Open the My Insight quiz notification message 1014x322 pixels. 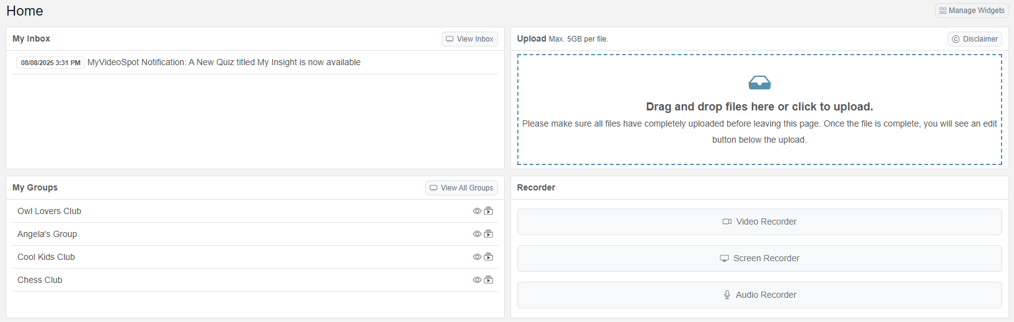[224, 62]
